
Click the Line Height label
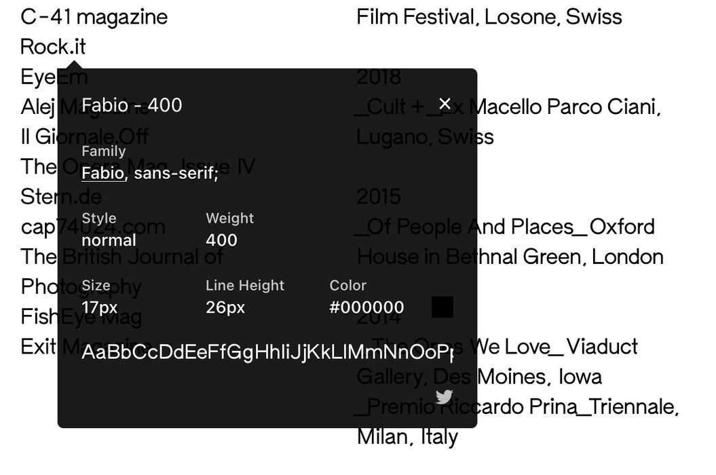pos(245,286)
